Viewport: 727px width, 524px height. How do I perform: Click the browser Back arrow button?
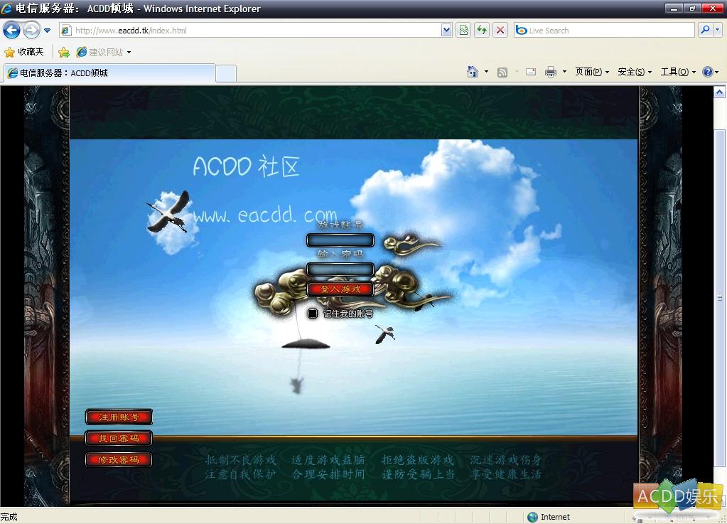12,30
